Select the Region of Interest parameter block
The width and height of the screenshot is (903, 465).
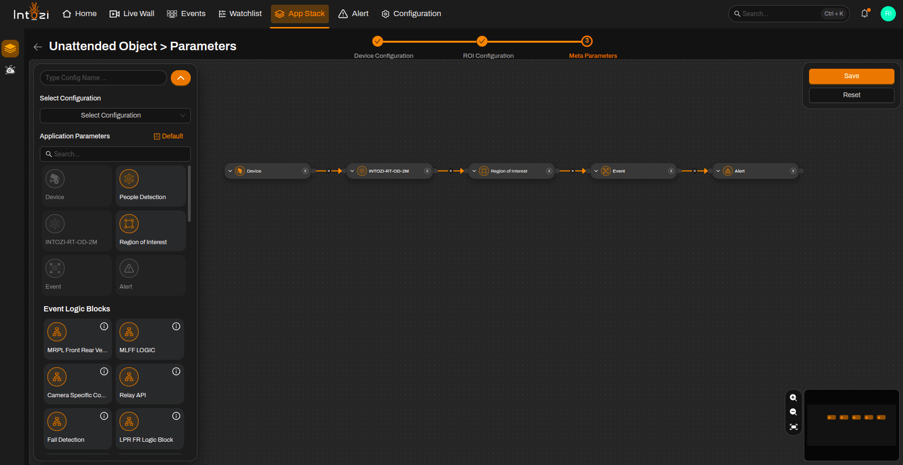(150, 231)
